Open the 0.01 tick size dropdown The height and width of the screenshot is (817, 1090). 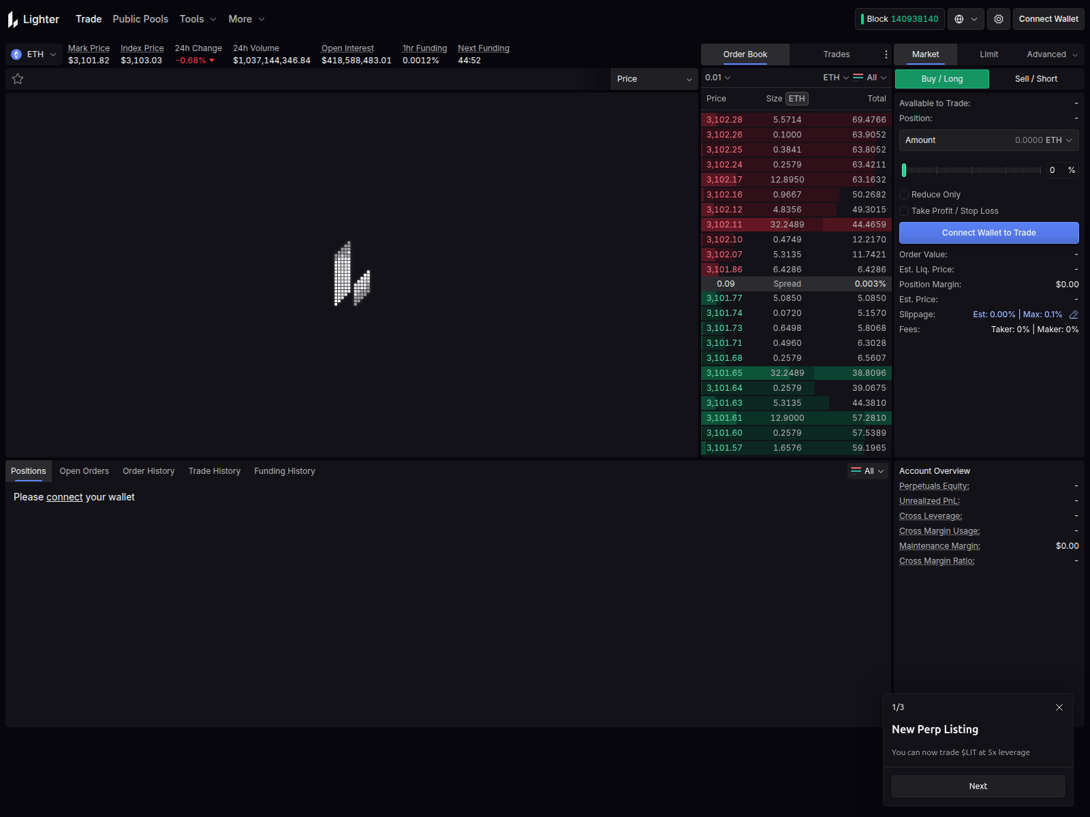(x=717, y=78)
